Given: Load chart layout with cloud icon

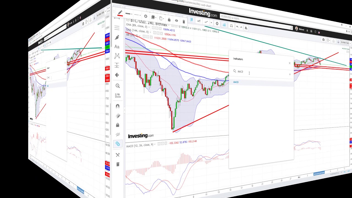Looking at the screenshot, I should tap(334, 41).
